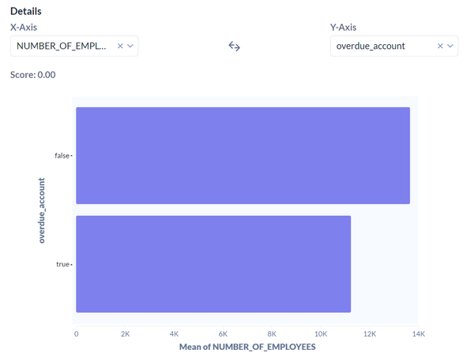Clear the X-Axis NUMBER_OF_EMPL... selection
Viewport: 474px width, 361px height.
click(x=120, y=46)
